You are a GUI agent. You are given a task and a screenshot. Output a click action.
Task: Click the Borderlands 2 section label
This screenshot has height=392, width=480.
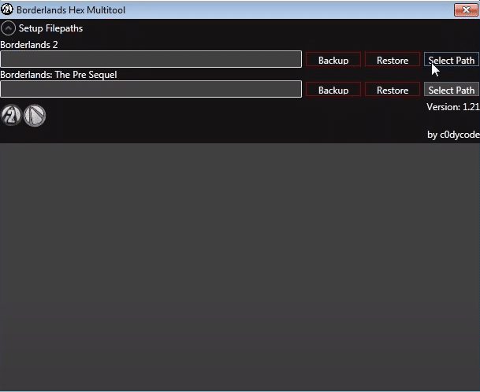click(29, 45)
